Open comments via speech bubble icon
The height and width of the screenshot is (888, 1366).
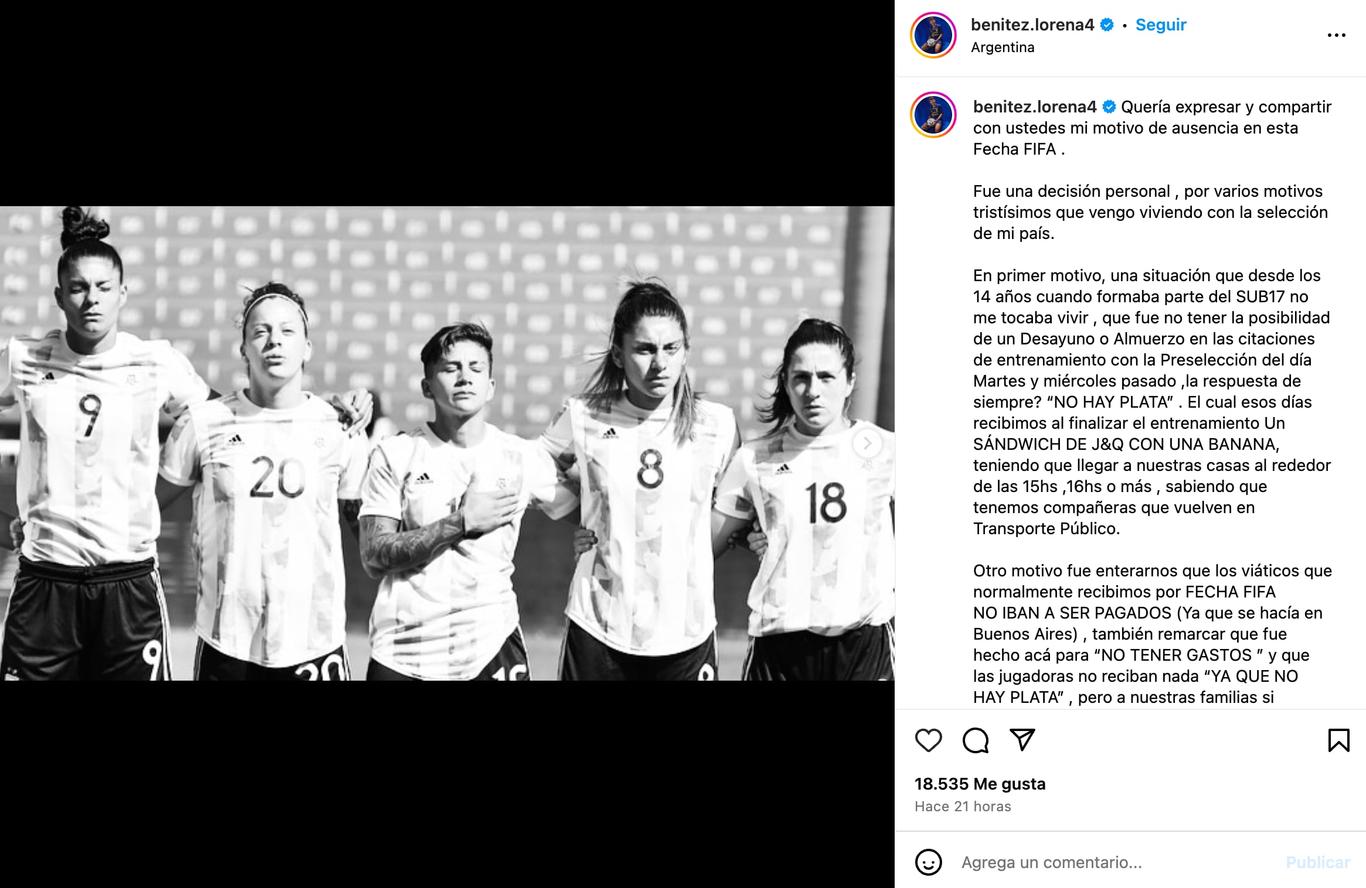tap(976, 740)
